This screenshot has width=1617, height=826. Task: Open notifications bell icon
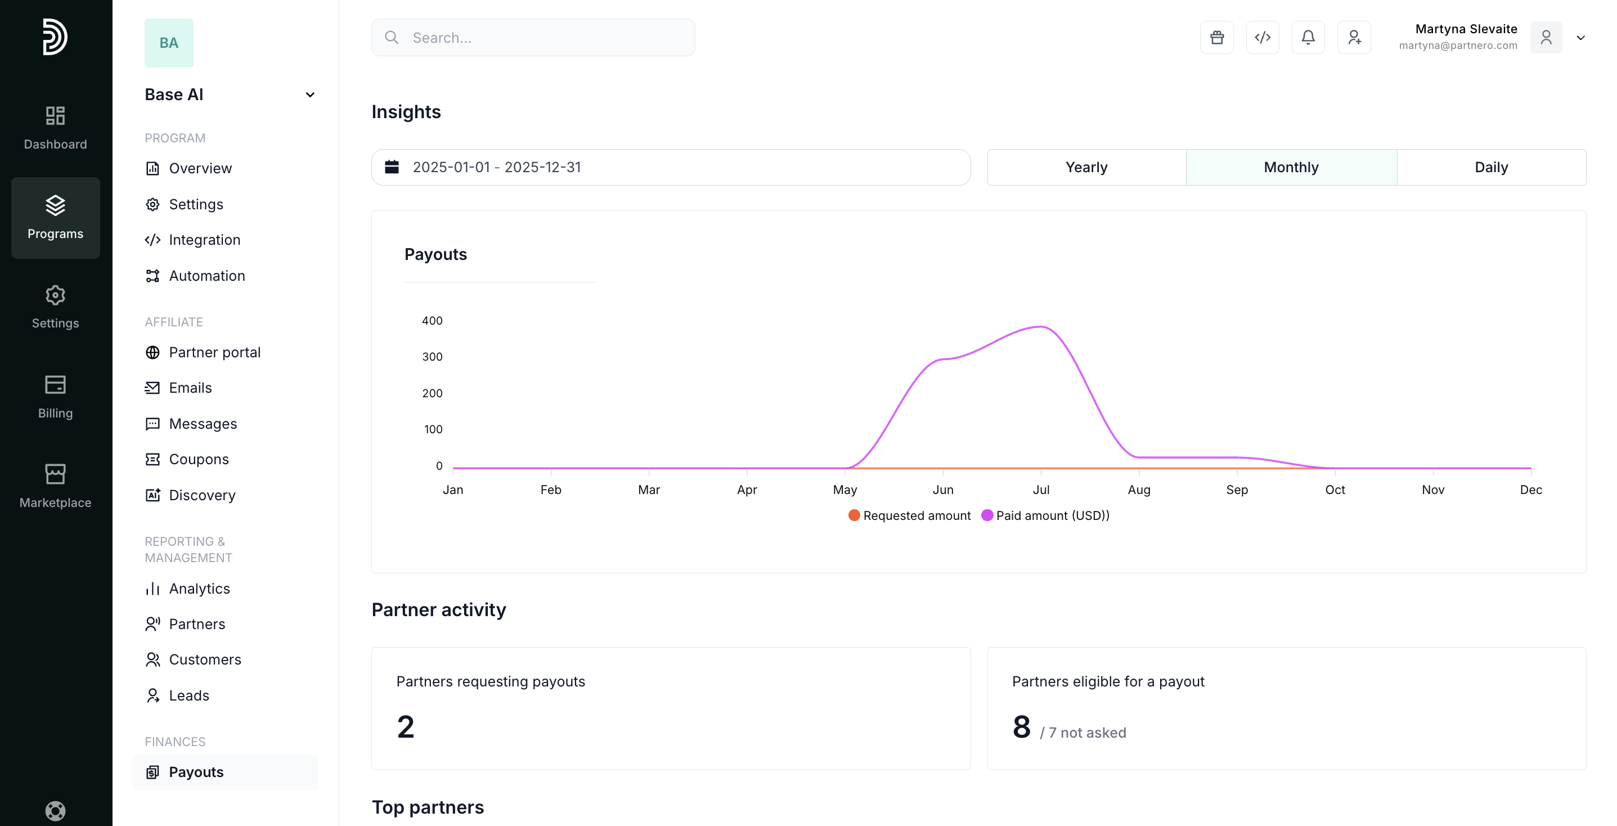coord(1308,38)
